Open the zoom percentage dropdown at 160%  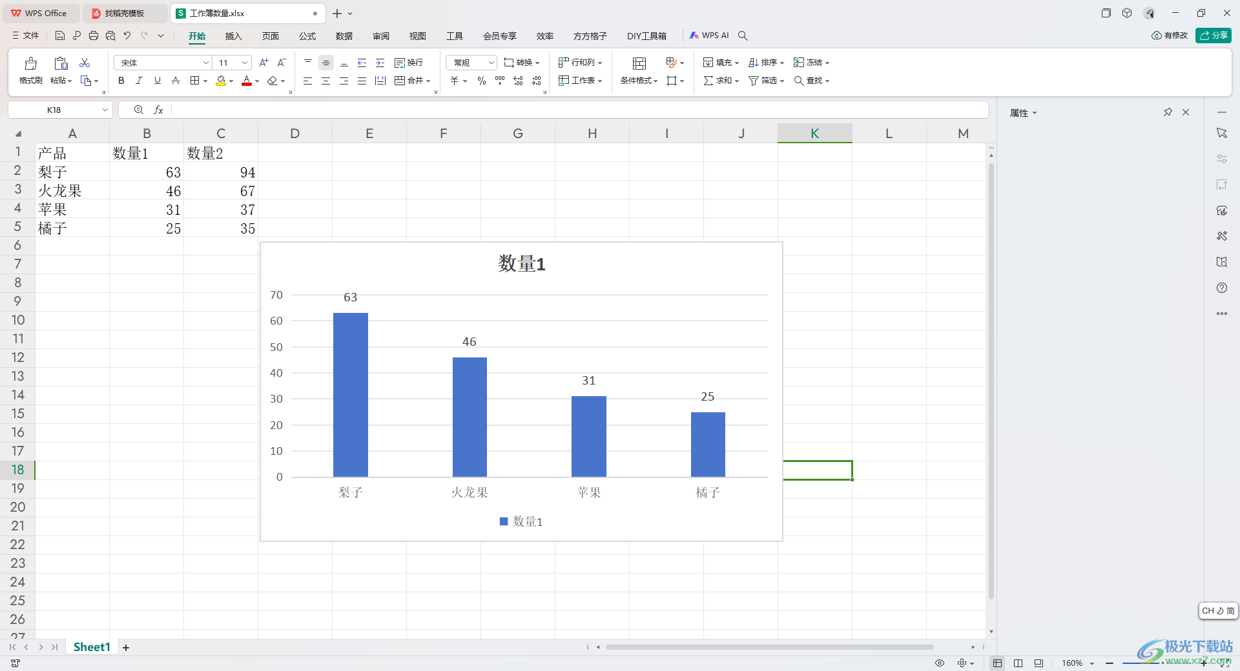click(1092, 663)
